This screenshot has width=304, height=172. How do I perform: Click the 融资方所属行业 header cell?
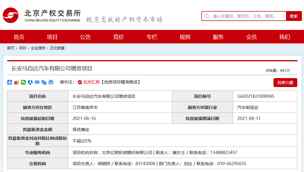[202, 107]
